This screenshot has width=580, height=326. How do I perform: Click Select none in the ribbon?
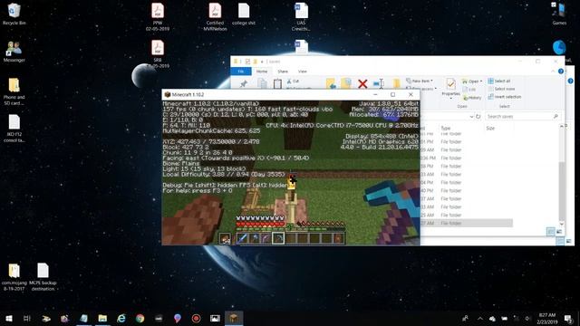(x=501, y=89)
